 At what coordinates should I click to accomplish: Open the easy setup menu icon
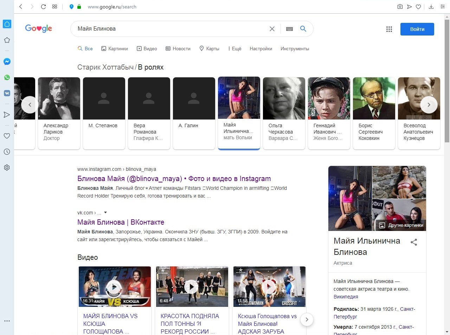pos(442,7)
